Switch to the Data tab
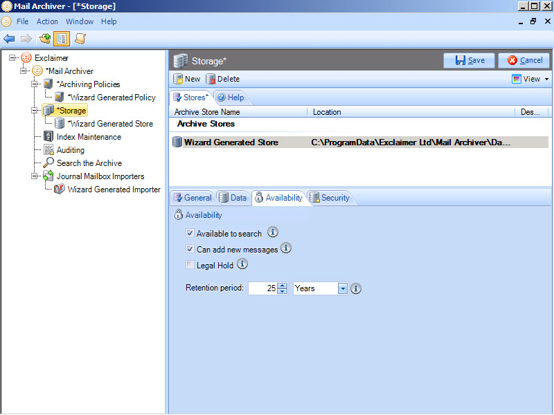The width and height of the screenshot is (554, 415). point(233,198)
